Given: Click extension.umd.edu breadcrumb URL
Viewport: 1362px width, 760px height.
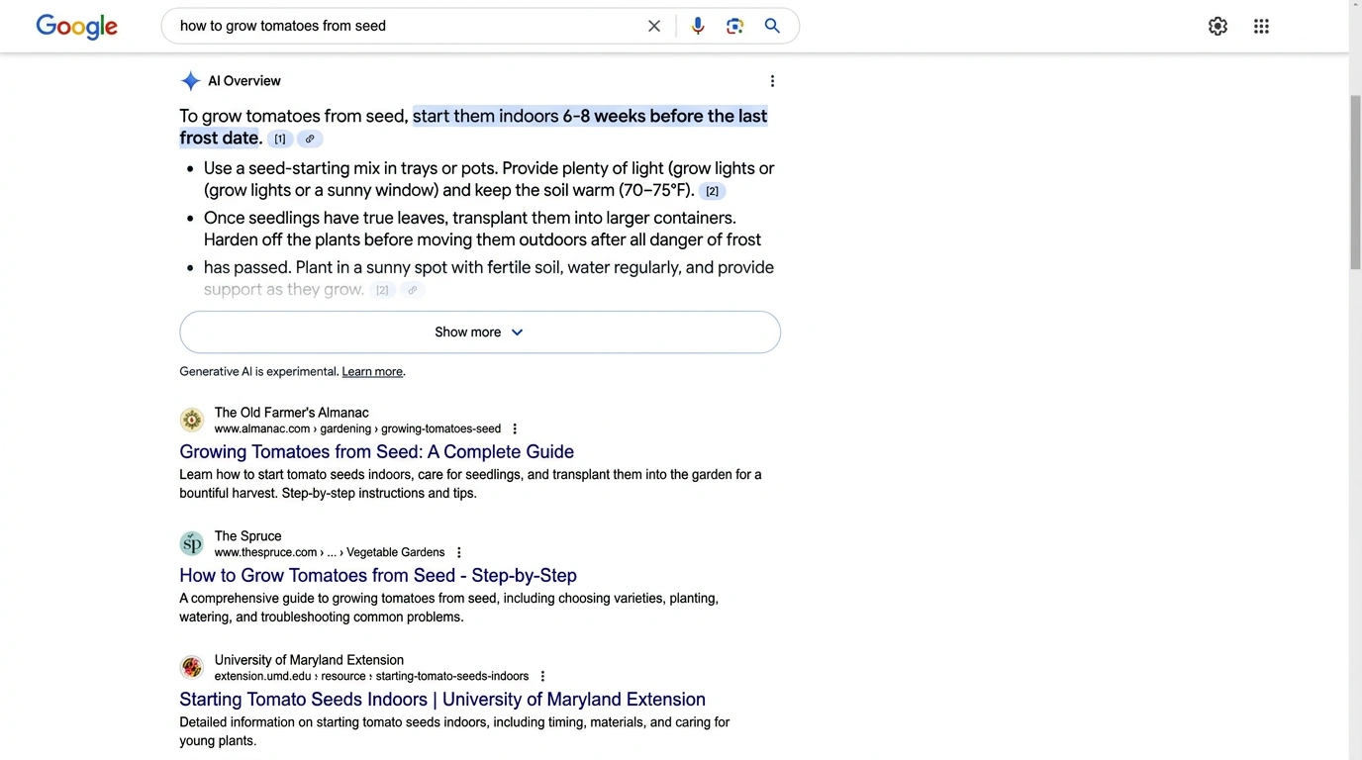Looking at the screenshot, I should coord(371,677).
